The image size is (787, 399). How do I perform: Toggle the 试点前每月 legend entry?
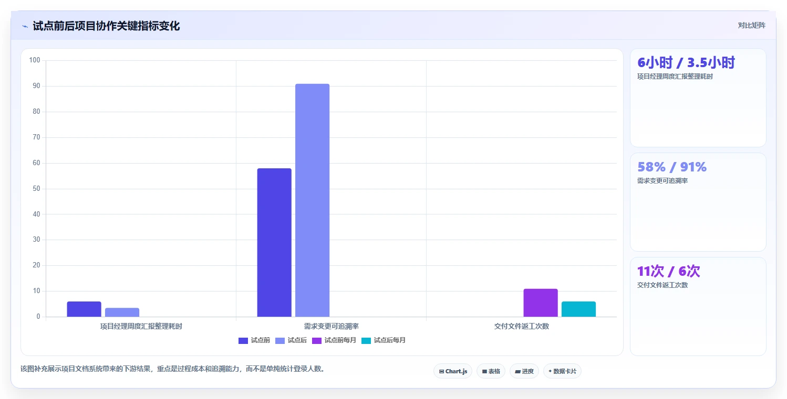coord(334,340)
